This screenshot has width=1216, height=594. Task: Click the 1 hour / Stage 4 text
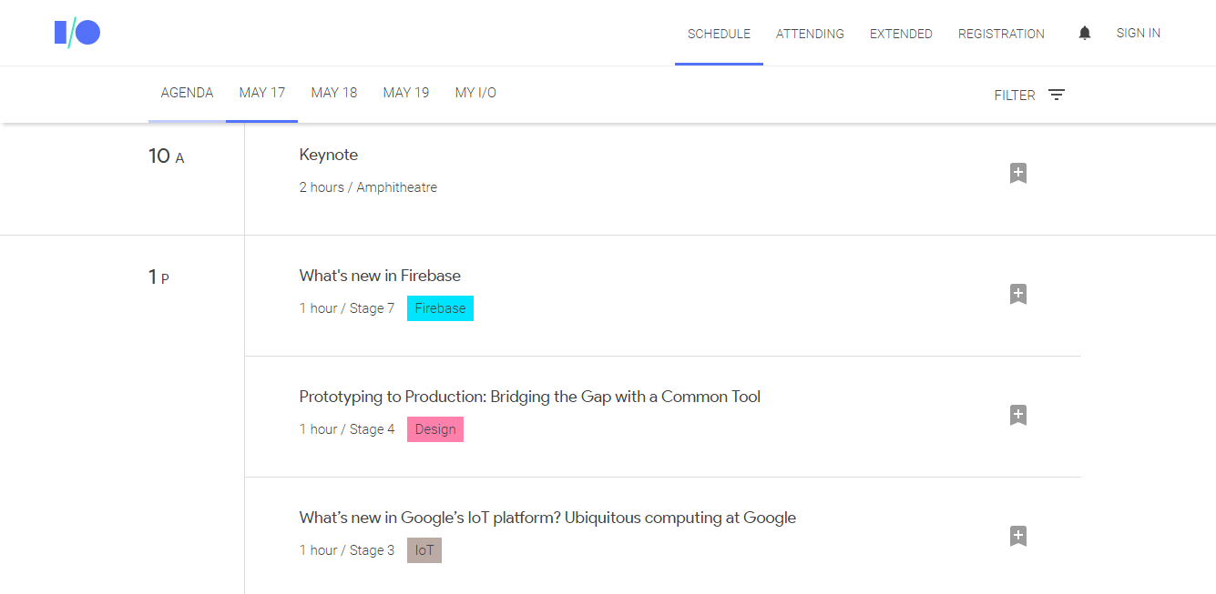coord(347,429)
